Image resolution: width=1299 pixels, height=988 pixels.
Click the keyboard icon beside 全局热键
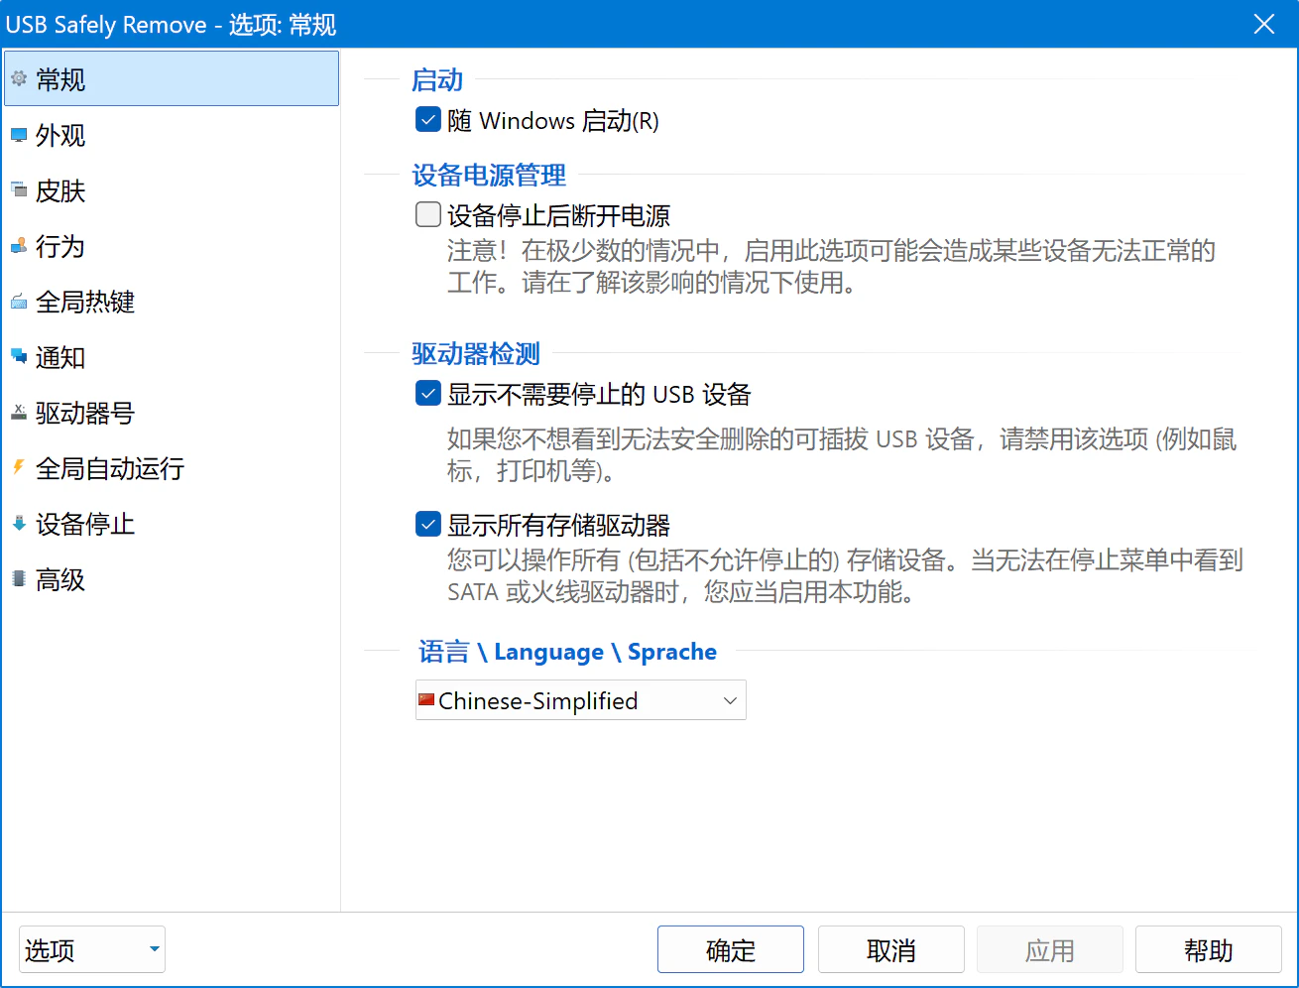coord(19,302)
